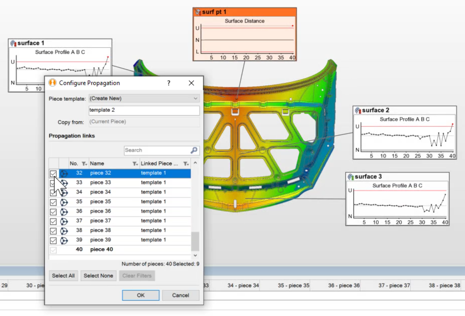Viewport: 465px width, 316px height.
Task: Click the Configure Propagation dialog app icon
Action: [52, 83]
